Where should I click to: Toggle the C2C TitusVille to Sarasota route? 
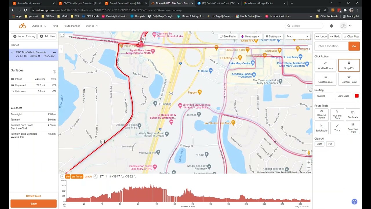pos(34,54)
